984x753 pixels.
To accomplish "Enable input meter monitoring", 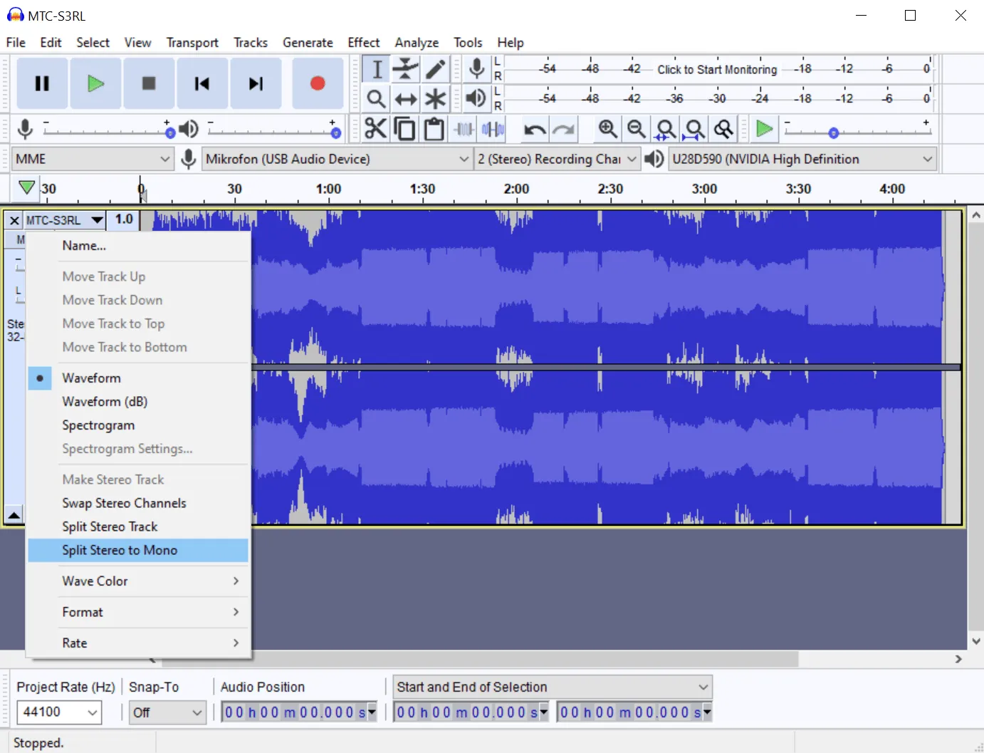I will (717, 69).
